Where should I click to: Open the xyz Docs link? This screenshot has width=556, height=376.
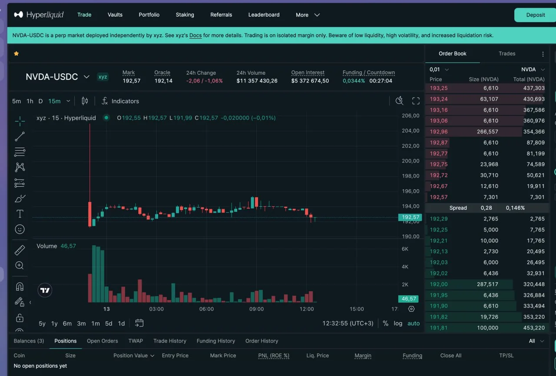click(195, 36)
